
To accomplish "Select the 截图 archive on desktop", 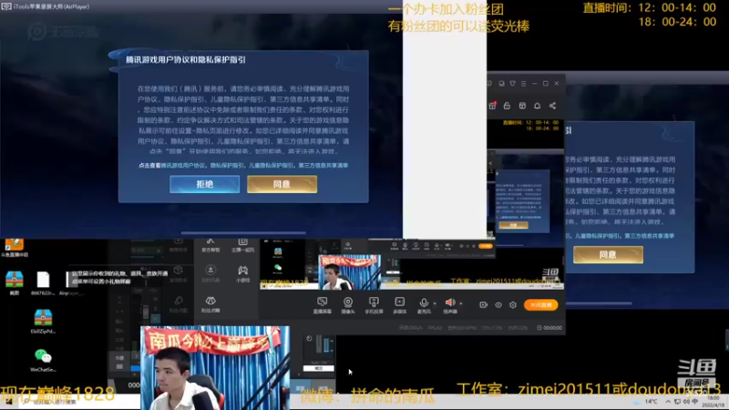I will pyautogui.click(x=15, y=283).
